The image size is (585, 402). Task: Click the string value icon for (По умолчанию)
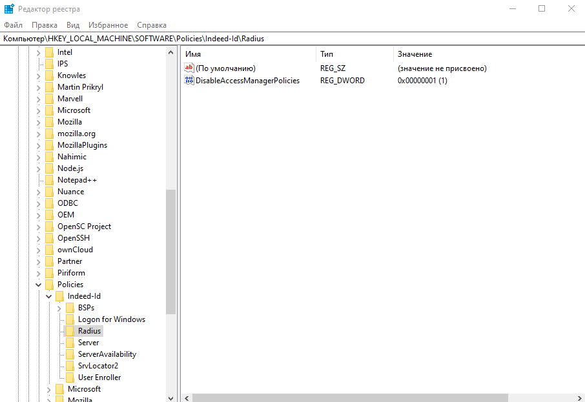[x=189, y=68]
